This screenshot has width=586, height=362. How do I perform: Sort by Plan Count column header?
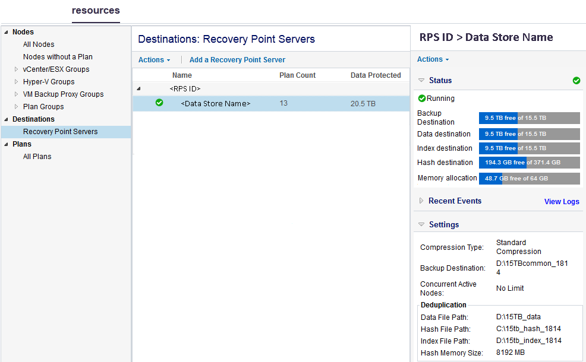click(297, 75)
